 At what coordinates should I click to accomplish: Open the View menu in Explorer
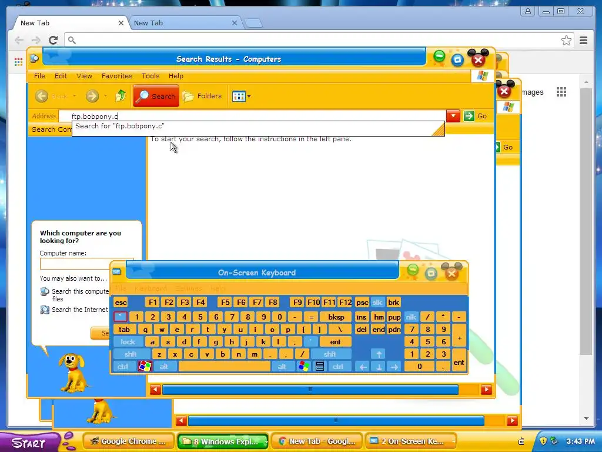click(84, 76)
